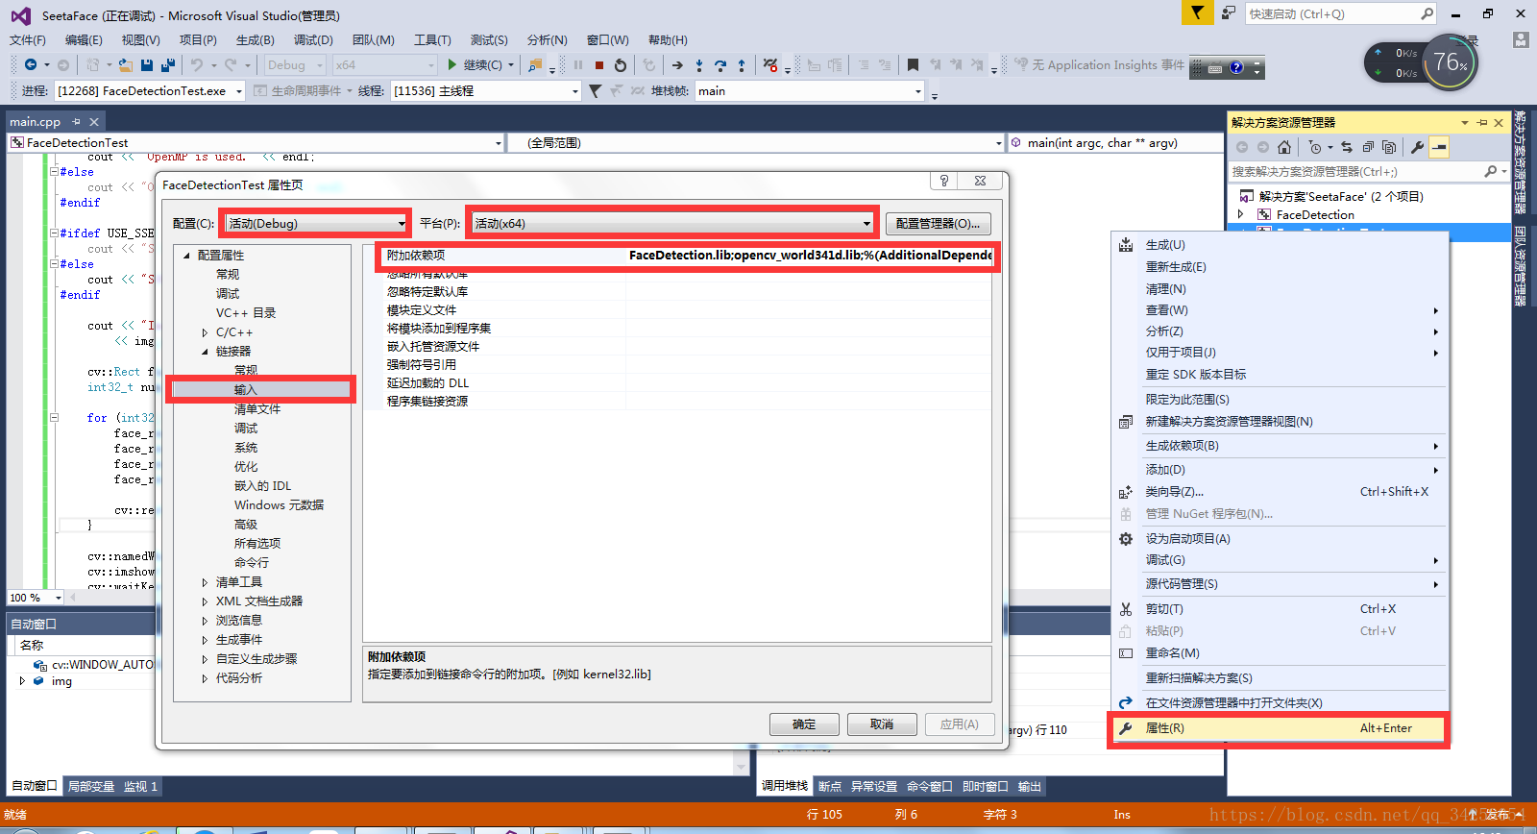
Task: Click Show All Files icon in Solution Explorer
Action: [x=1389, y=147]
